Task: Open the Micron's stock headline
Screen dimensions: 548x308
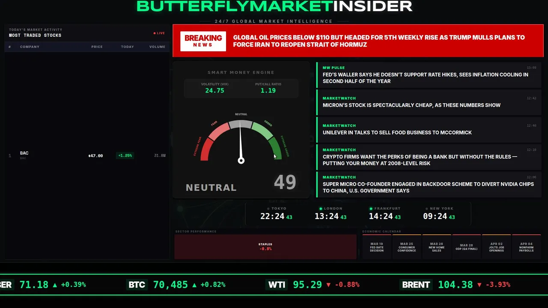Action: click(429, 102)
